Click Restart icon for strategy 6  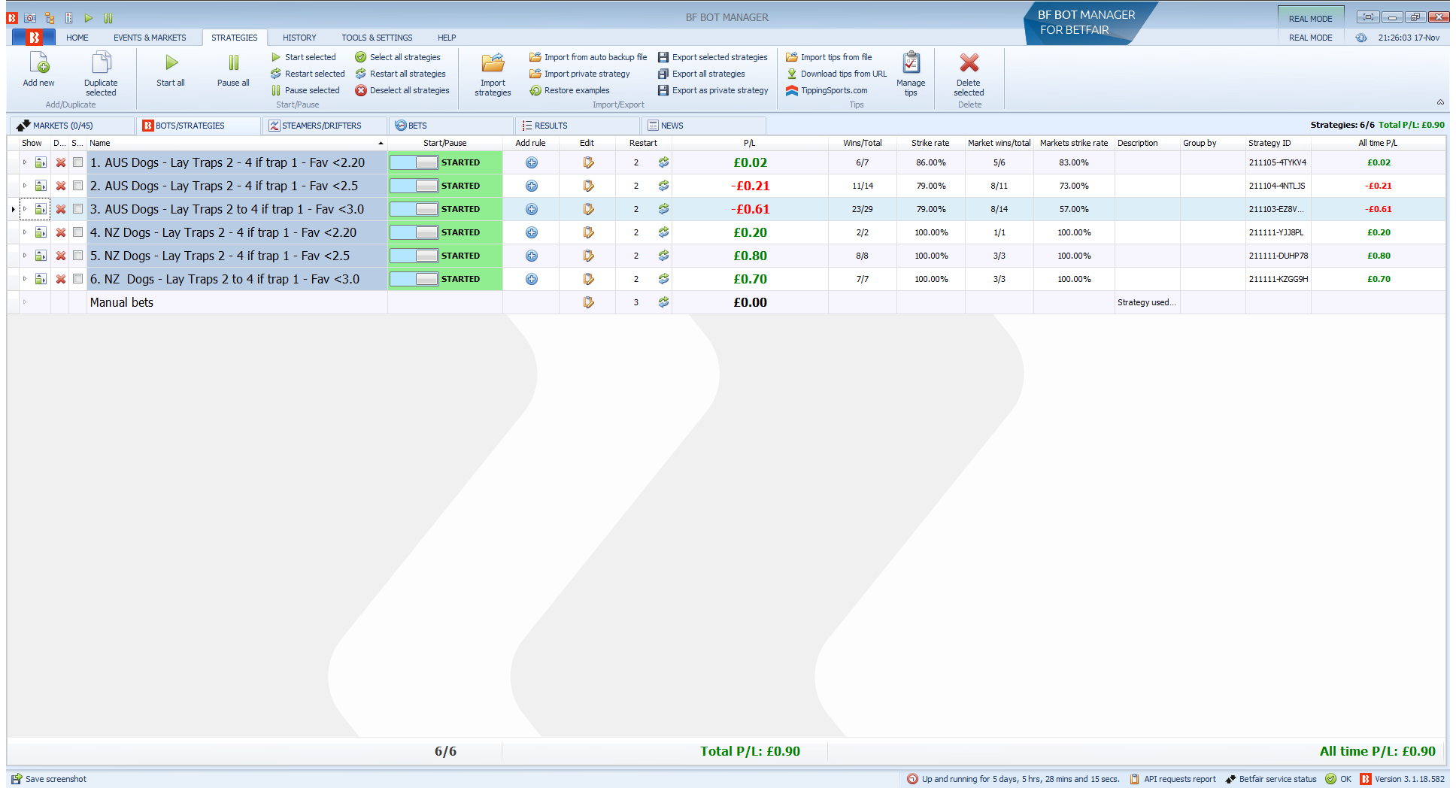tap(663, 279)
